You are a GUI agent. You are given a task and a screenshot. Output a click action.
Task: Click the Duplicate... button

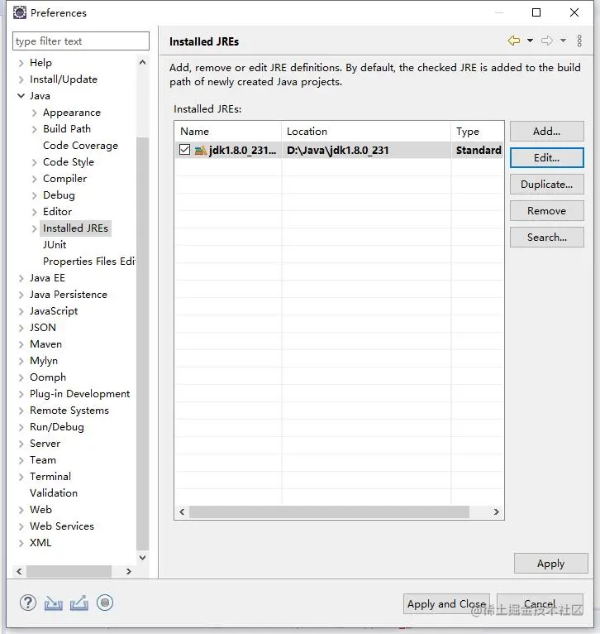[x=547, y=185]
